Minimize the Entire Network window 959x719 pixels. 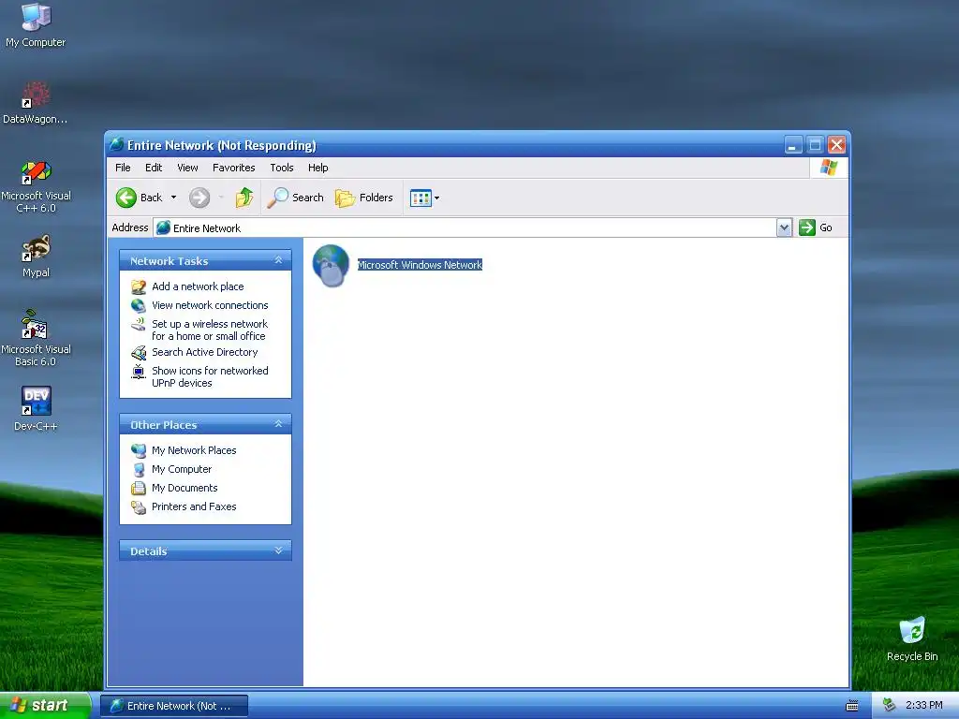point(792,145)
